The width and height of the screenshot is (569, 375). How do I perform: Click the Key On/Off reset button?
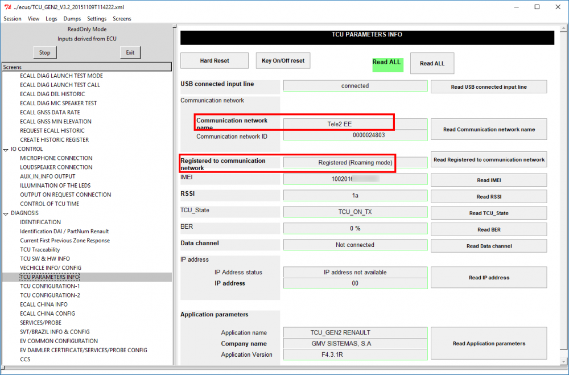[283, 61]
